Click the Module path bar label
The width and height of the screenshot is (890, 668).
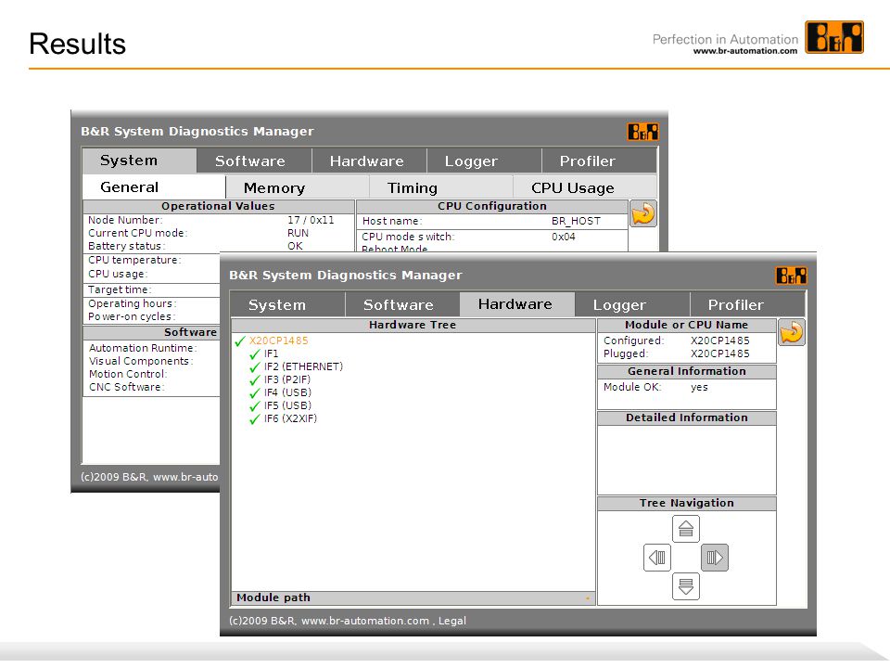(273, 597)
